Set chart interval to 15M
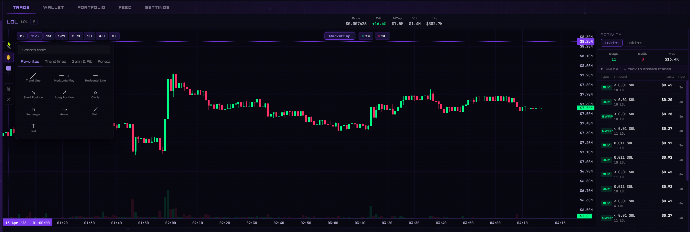Screen dimensions: 690x232 tap(76, 36)
